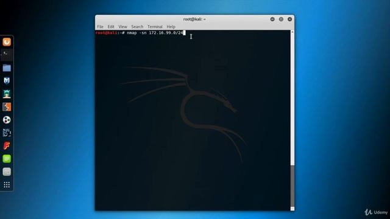Maximize the root@kali terminal window

[x=281, y=19]
